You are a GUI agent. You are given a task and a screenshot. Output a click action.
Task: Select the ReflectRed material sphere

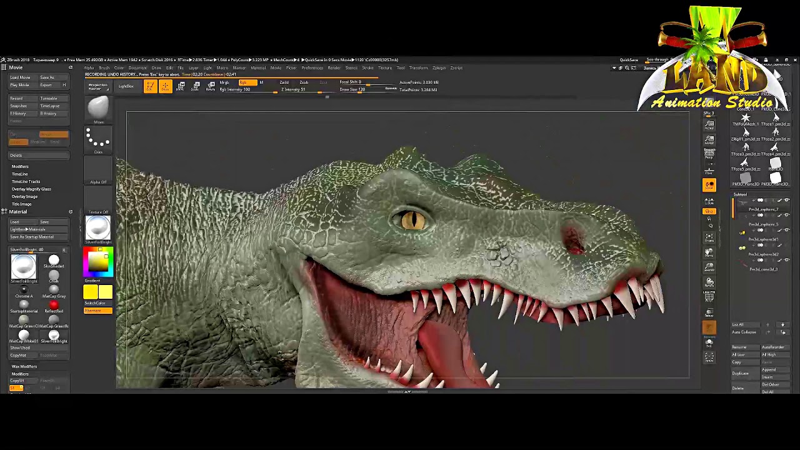[54, 306]
